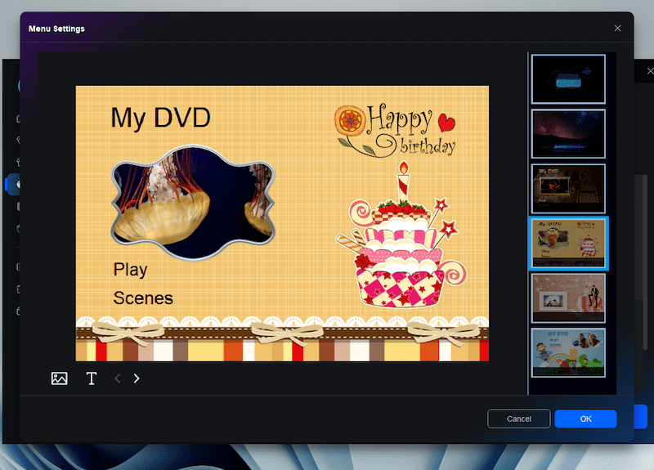This screenshot has height=470, width=654.
Task: Select the night sky aurora template
Action: [x=568, y=133]
